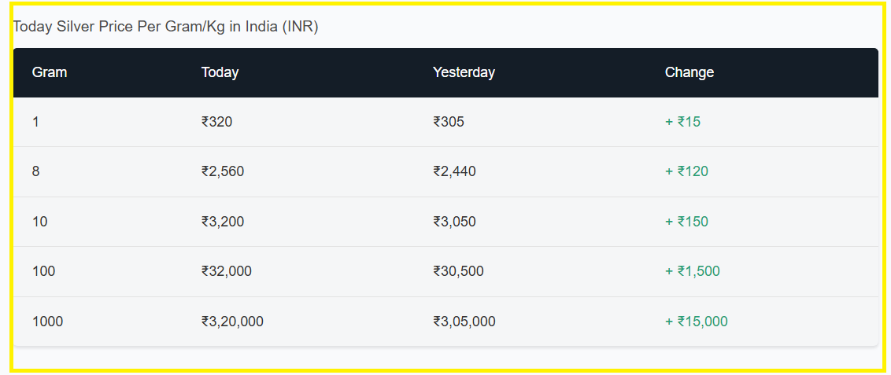Click today's price ₹320 for 1 gram
Viewport: 891px width, 375px height.
[x=216, y=122]
